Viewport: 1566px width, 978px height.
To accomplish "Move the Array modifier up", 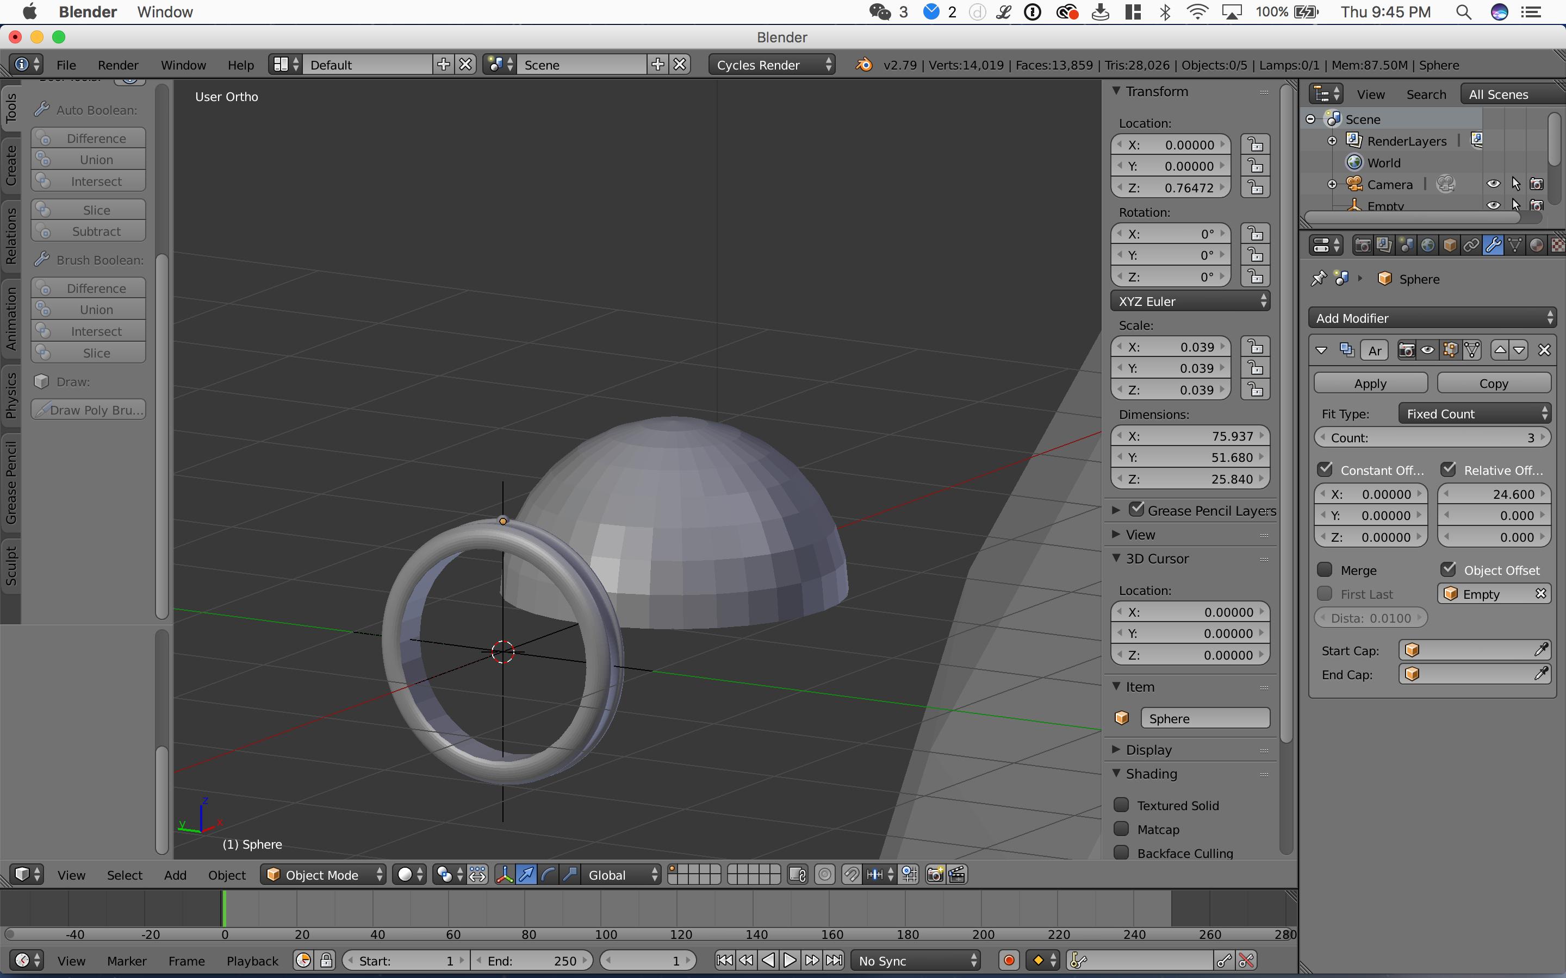I will click(x=1499, y=350).
